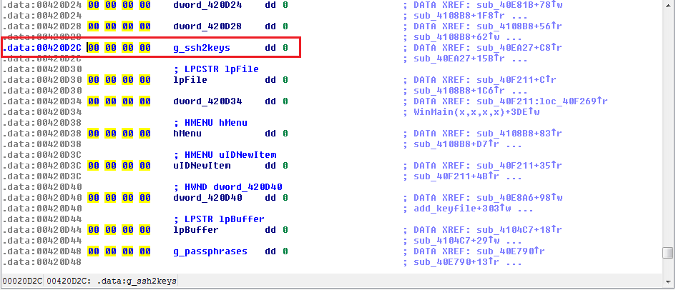Select the lpBuffer variable definition name

coord(189,230)
